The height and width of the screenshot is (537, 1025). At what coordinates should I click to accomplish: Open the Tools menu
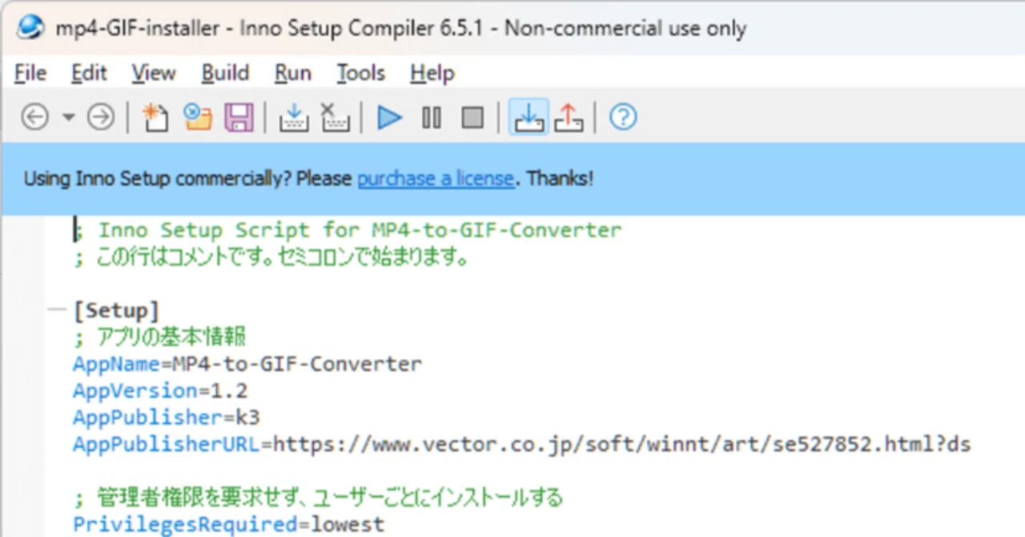tap(360, 73)
